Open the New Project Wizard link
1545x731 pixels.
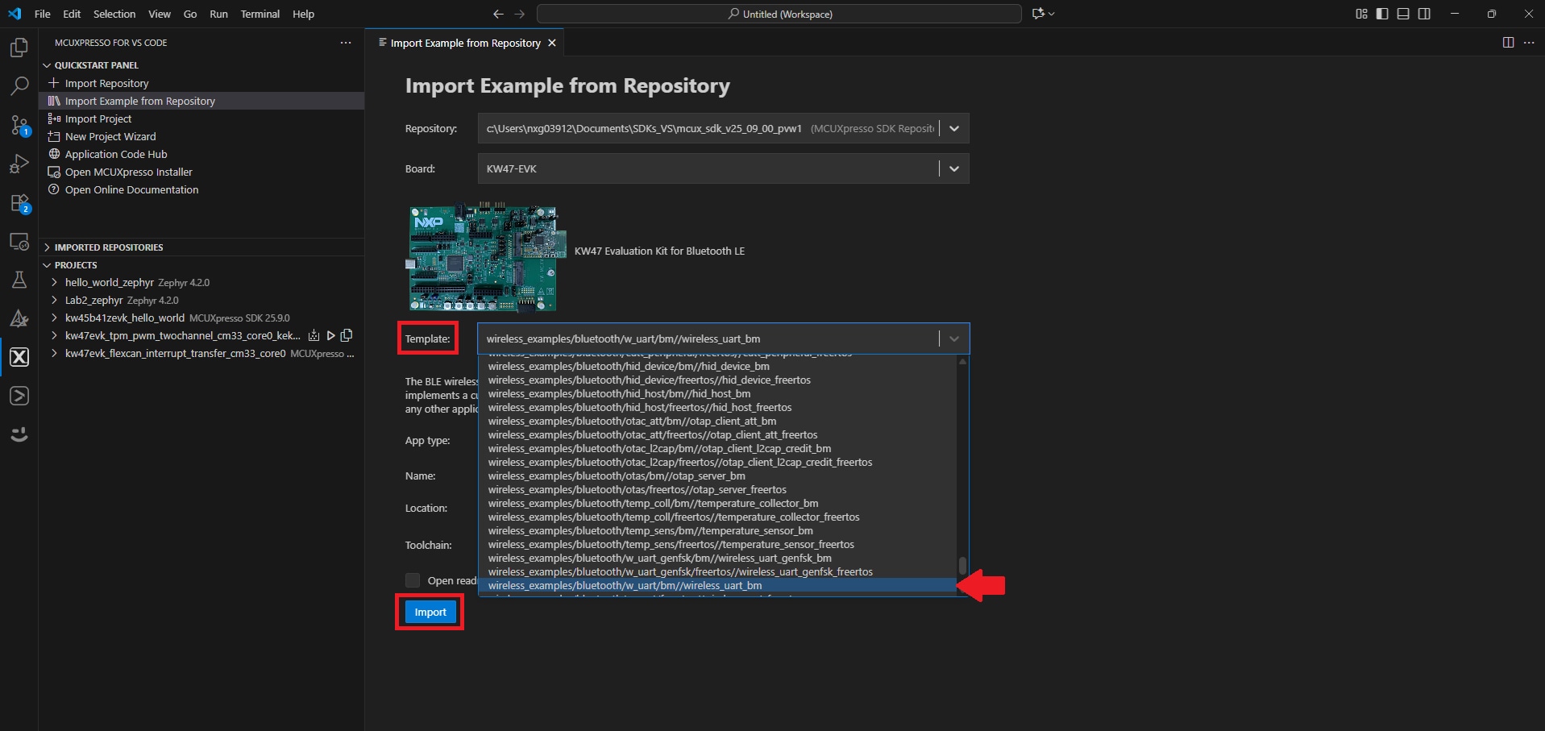tap(110, 136)
